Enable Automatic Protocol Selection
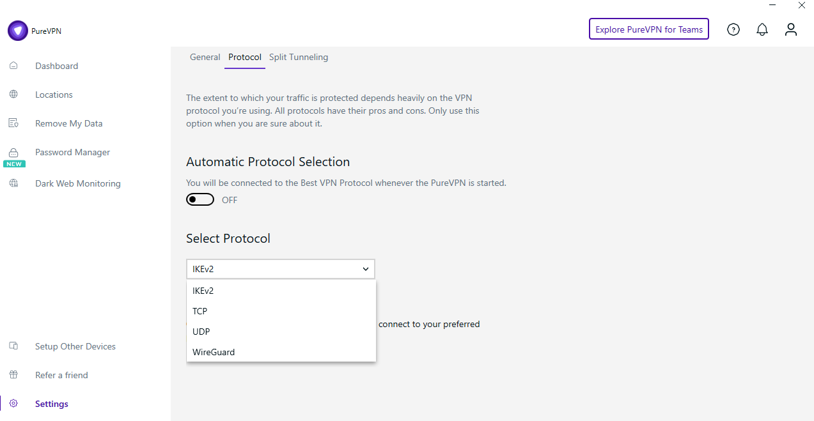This screenshot has width=814, height=421. point(200,199)
